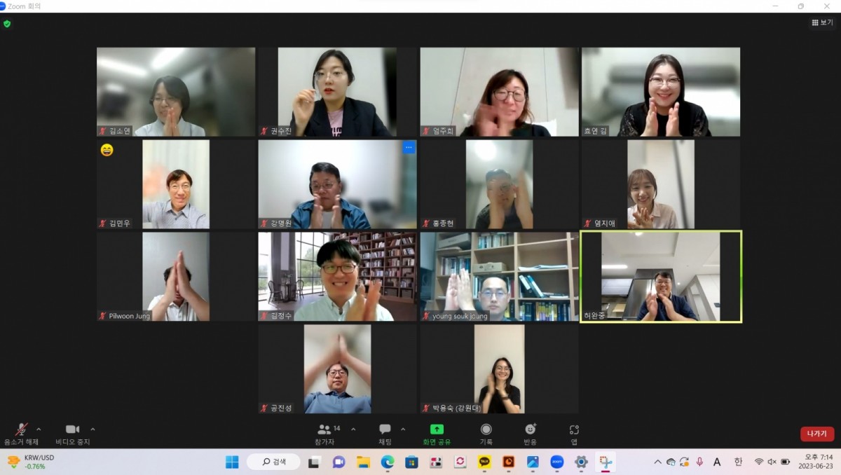This screenshot has width=841, height=475.
Task: Open the reactions menu
Action: click(x=530, y=429)
